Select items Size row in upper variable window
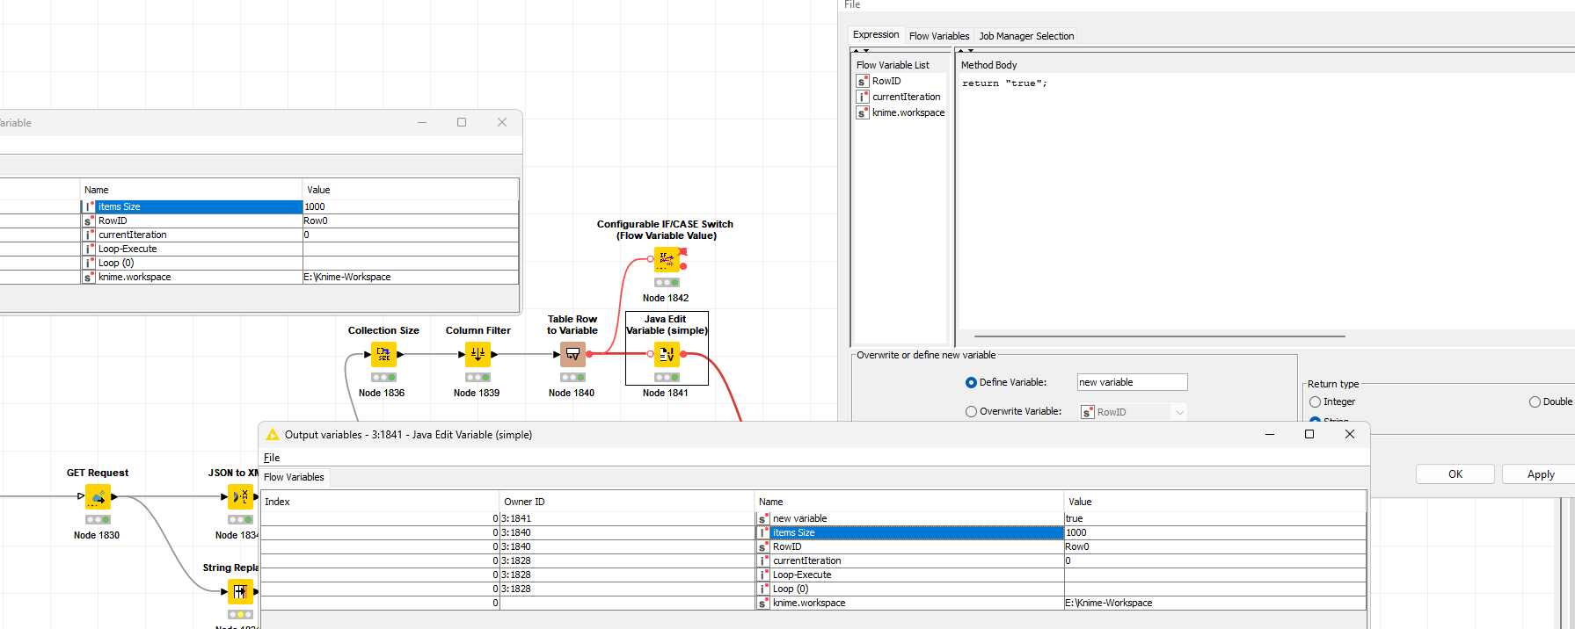 pos(259,206)
